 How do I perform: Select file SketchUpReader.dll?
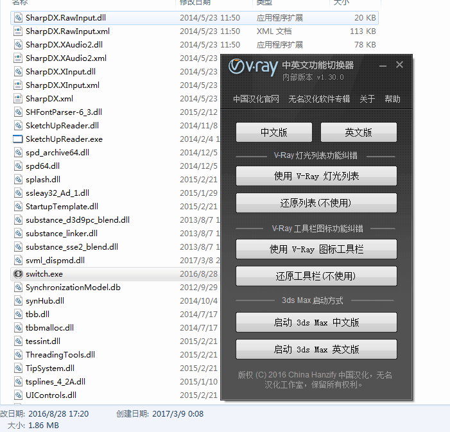point(62,126)
